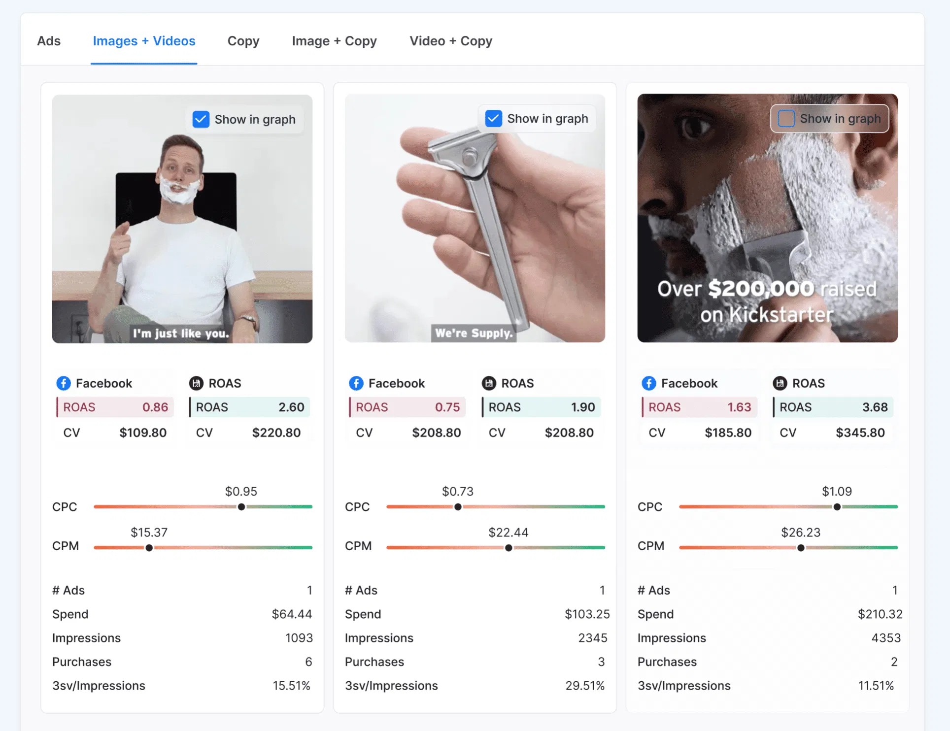Select the Image + Copy tab
The image size is (950, 731).
[x=334, y=41]
